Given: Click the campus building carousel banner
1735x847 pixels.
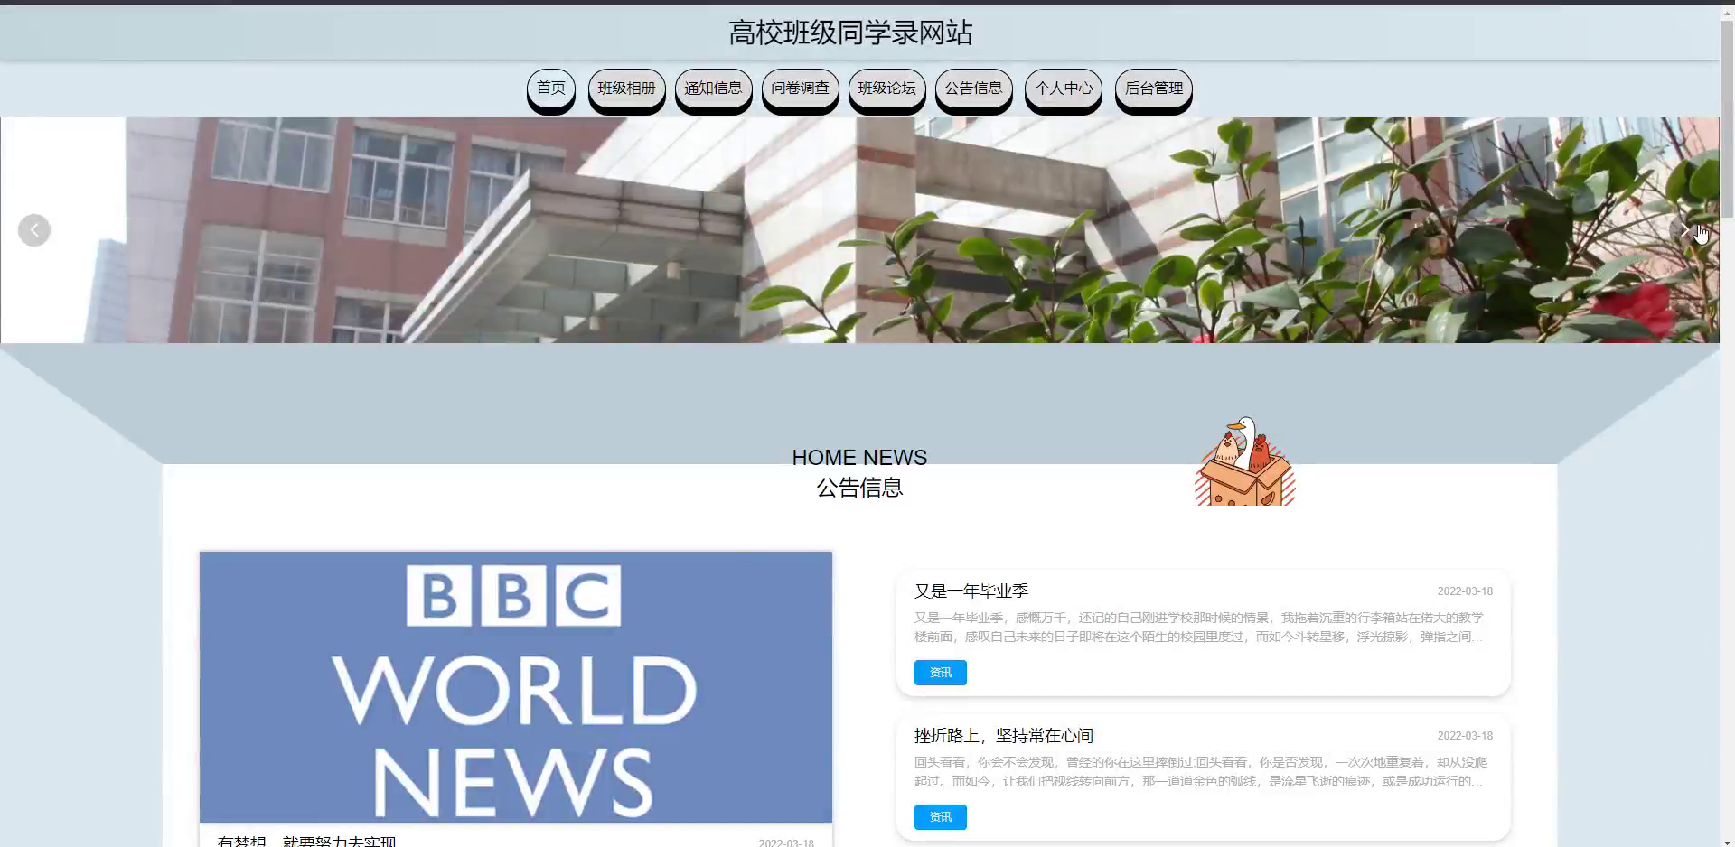Looking at the screenshot, I should pyautogui.click(x=859, y=230).
